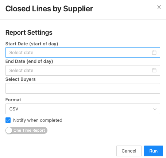Click the End Date (end of day) label
Image resolution: width=166 pixels, height=158 pixels.
(x=29, y=61)
